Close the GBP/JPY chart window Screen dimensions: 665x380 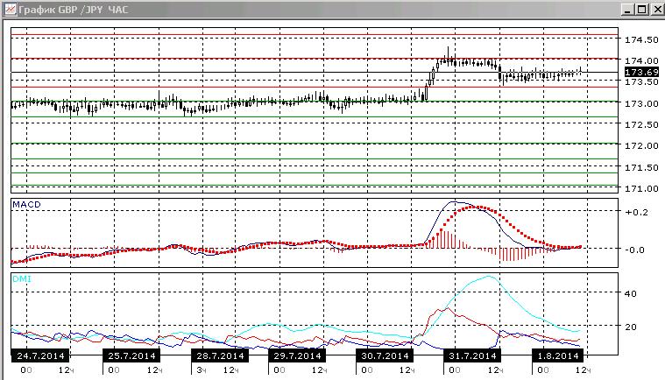[x=657, y=10]
